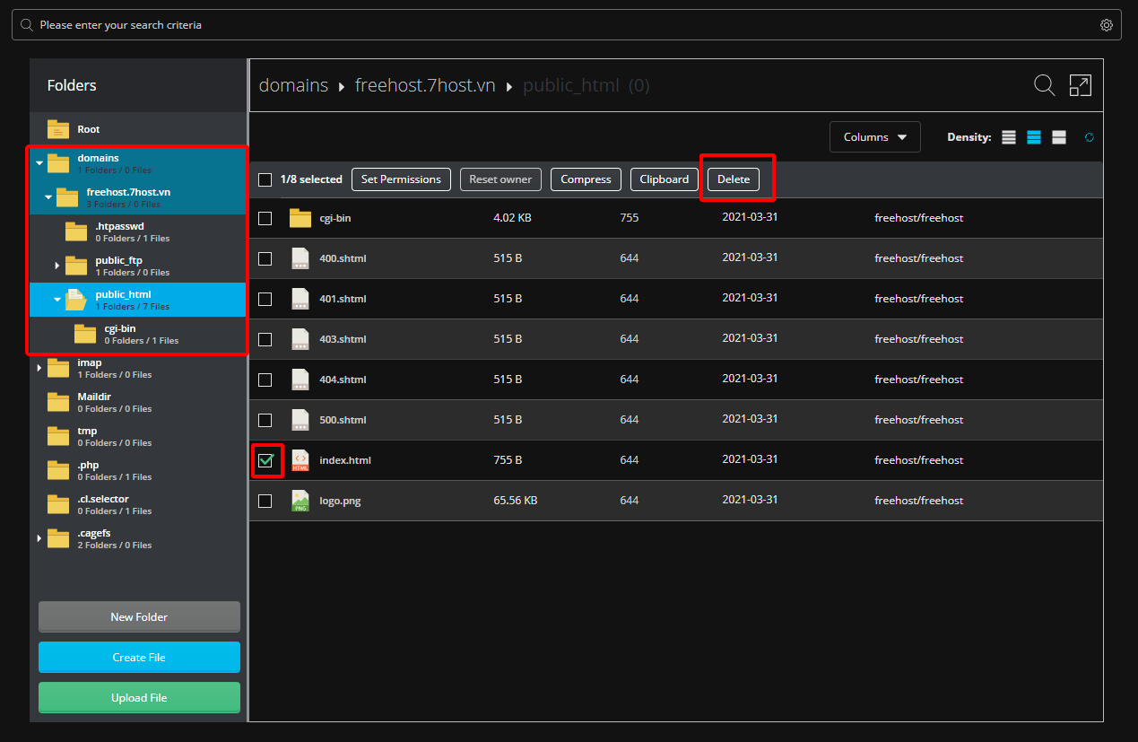
Task: Select large density icon
Action: [1059, 137]
